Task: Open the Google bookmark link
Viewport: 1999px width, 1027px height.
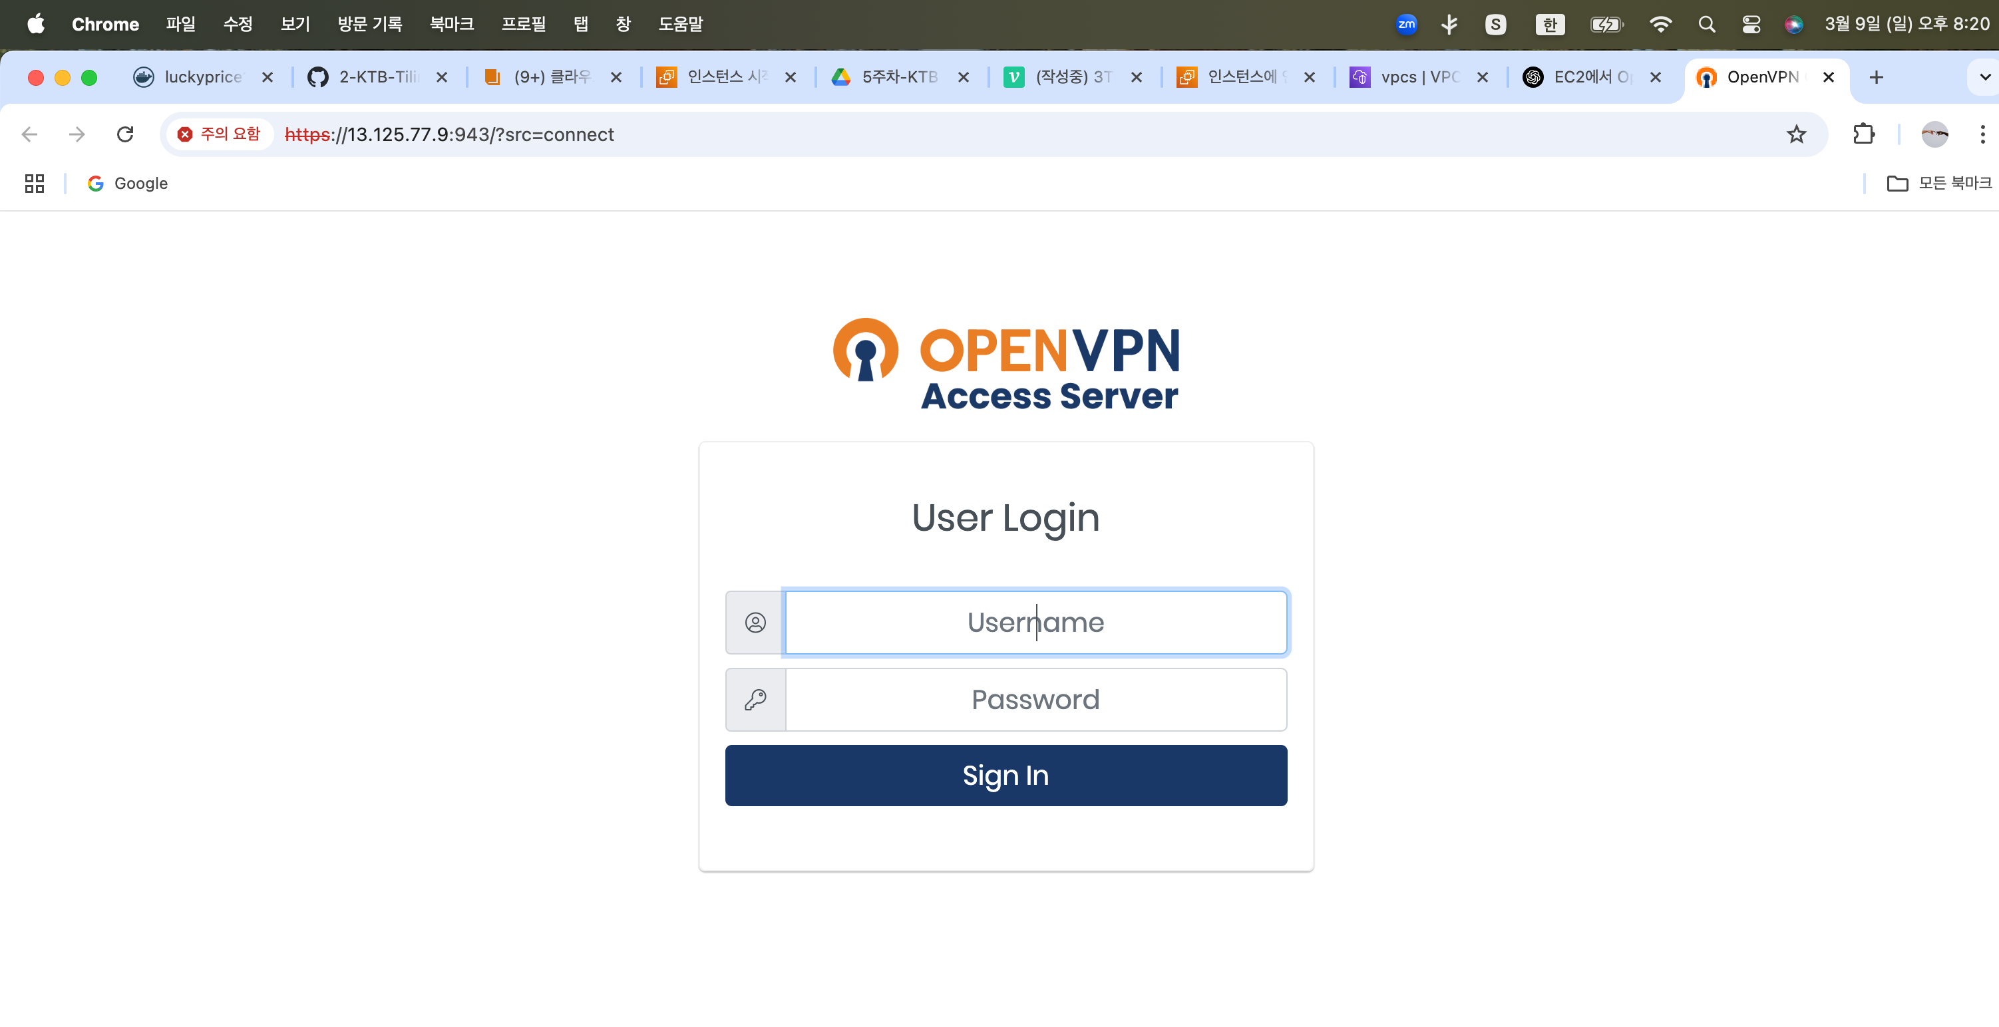Action: (x=128, y=183)
